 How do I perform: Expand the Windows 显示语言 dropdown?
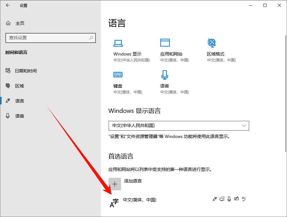tap(179, 125)
